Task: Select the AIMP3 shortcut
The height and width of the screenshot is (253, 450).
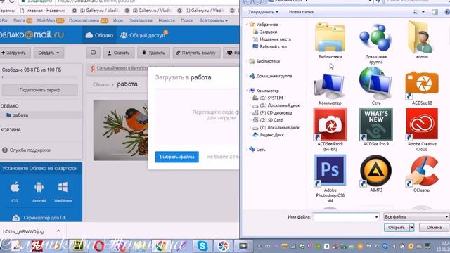Action: pos(375,171)
